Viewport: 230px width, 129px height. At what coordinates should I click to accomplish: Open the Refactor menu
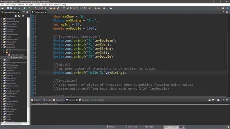click(x=21, y=5)
